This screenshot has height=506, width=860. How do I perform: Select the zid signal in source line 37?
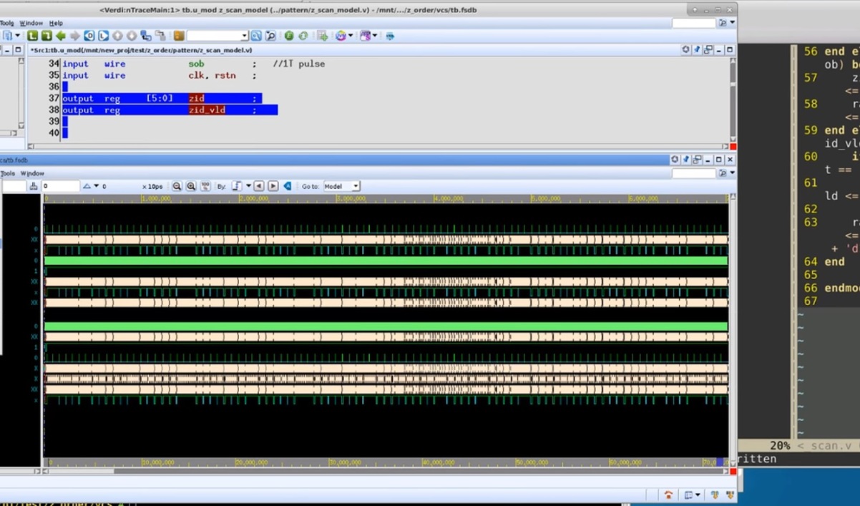(197, 98)
